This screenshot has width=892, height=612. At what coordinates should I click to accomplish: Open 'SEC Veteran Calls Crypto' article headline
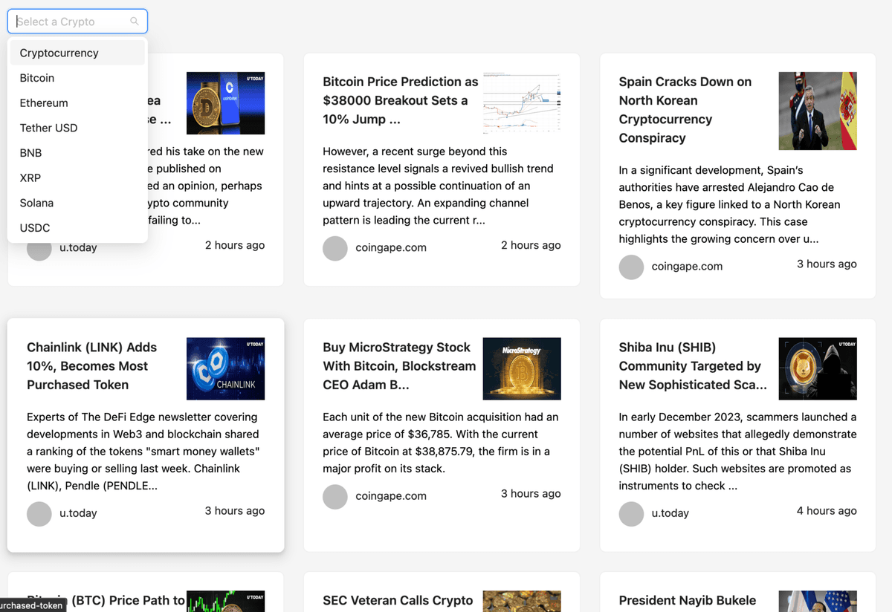click(x=398, y=600)
